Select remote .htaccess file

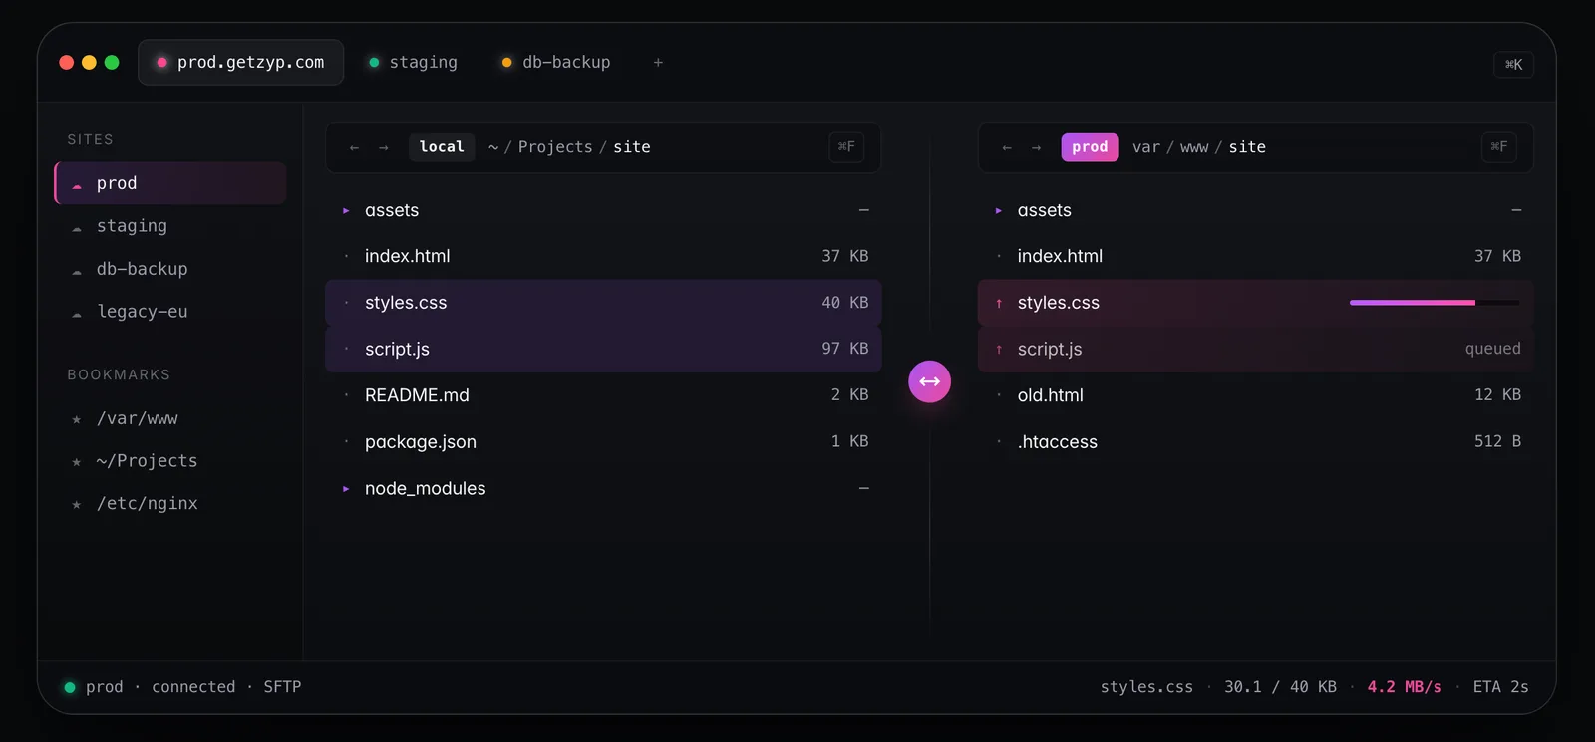point(1255,442)
